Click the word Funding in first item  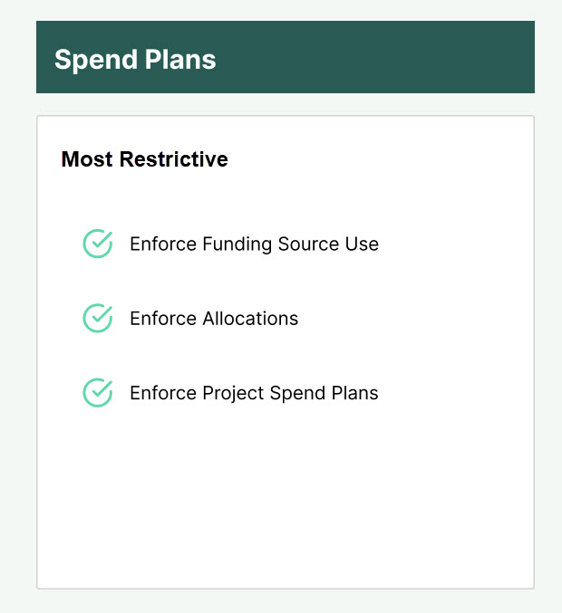237,244
